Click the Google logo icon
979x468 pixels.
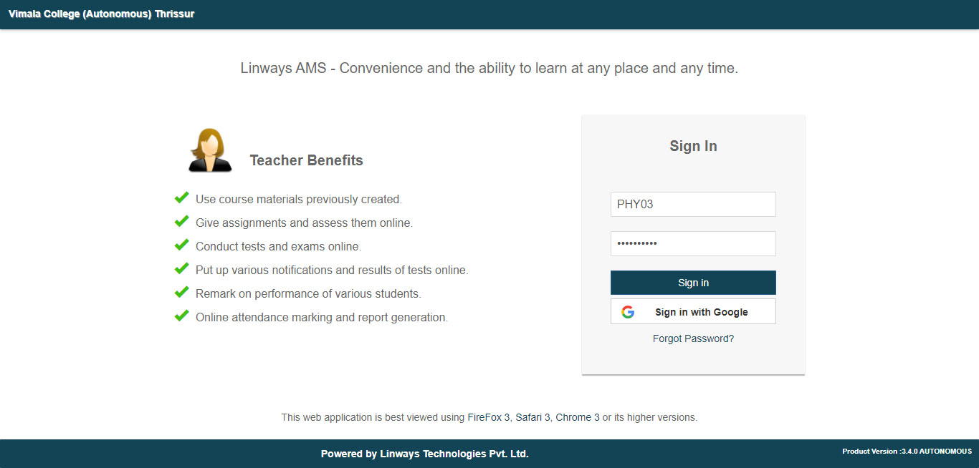[x=628, y=312]
